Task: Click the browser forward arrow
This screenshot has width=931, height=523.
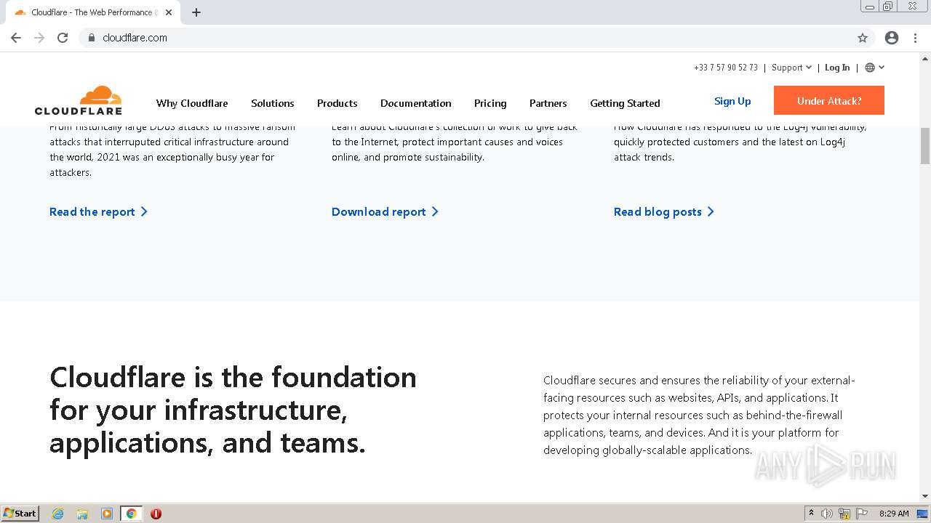Action: click(39, 38)
